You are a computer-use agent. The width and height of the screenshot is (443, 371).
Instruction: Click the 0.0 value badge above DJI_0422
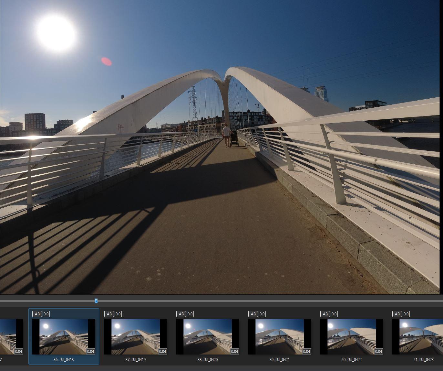point(334,314)
